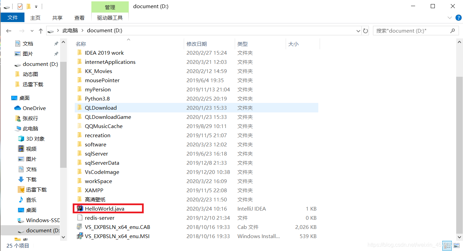Click 此电脑 in the address breadcrumb
This screenshot has width=463, height=251.
[70, 31]
